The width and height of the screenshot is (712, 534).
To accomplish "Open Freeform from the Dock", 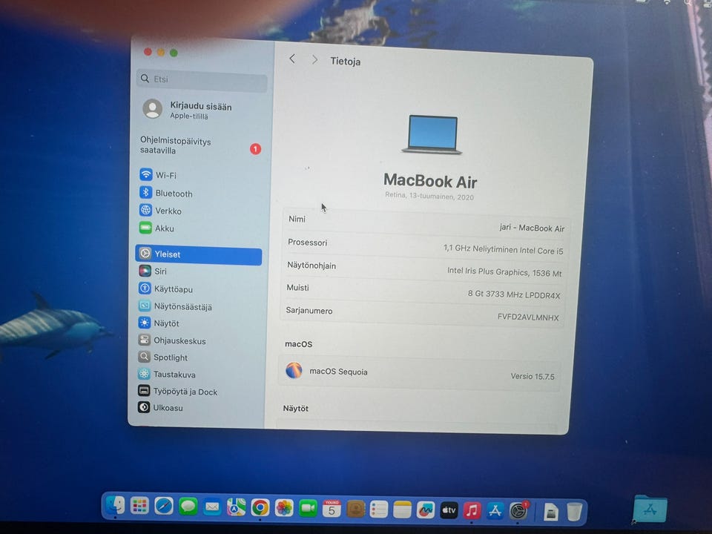I will click(426, 510).
